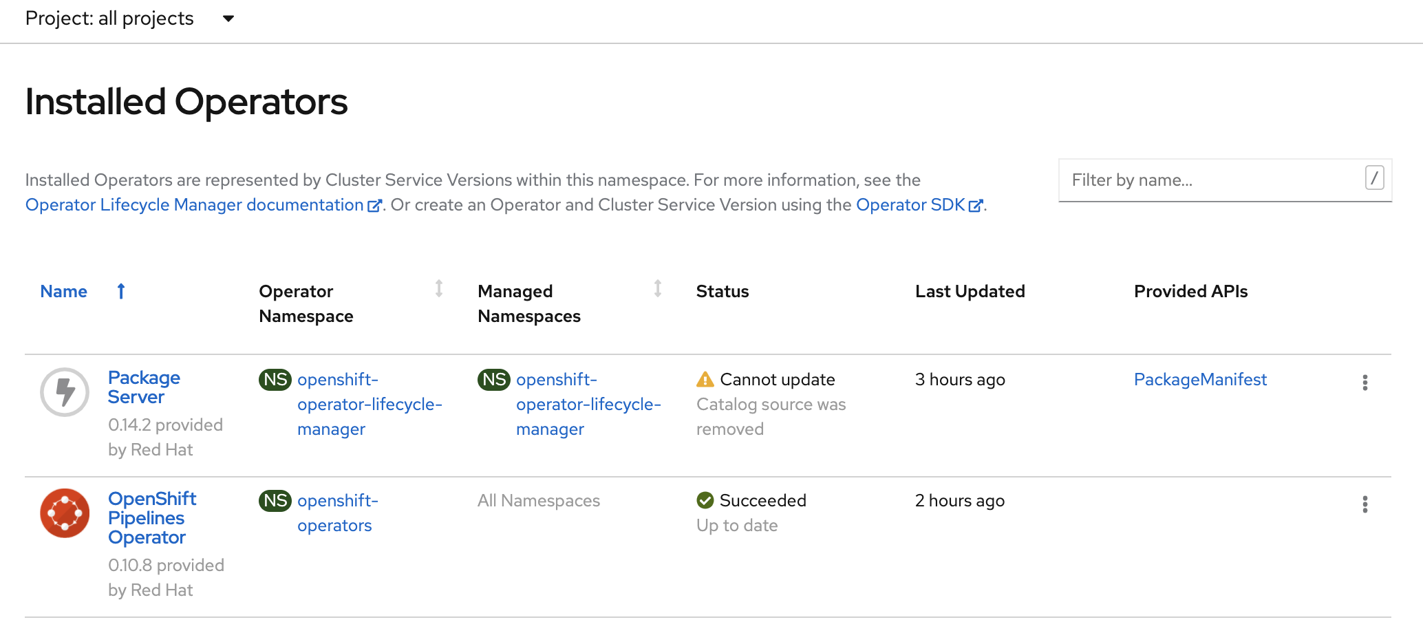
Task: Open kebab menu for Package Server row
Action: click(1365, 383)
